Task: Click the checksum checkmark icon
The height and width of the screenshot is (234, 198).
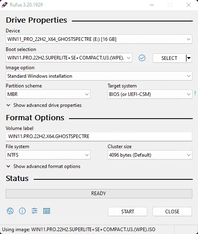Action: pyautogui.click(x=142, y=58)
